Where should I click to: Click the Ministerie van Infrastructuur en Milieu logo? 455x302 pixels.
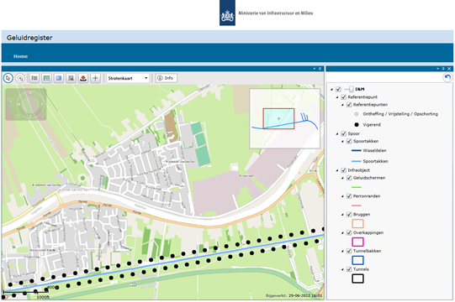[227, 13]
